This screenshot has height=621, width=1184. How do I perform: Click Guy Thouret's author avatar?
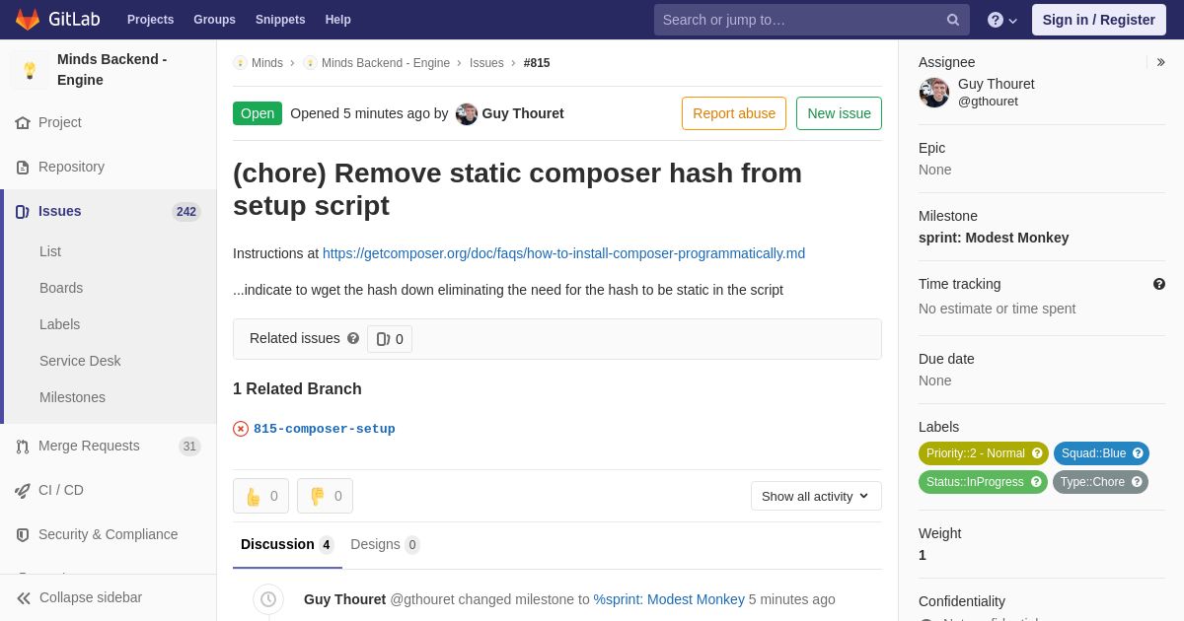coord(467,113)
